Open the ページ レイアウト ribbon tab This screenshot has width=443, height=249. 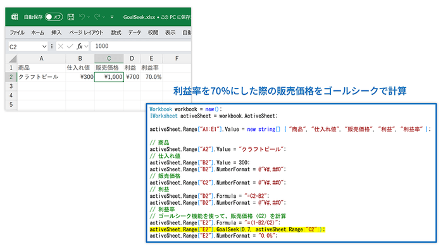click(86, 33)
